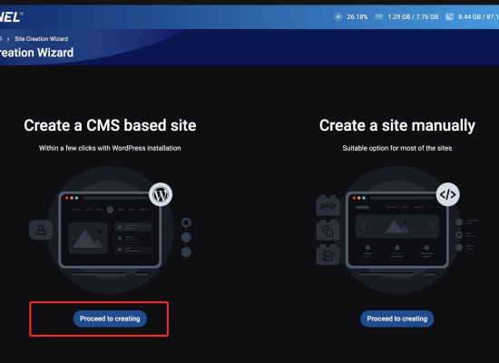Click Proceed to creating under site manually

click(396, 319)
